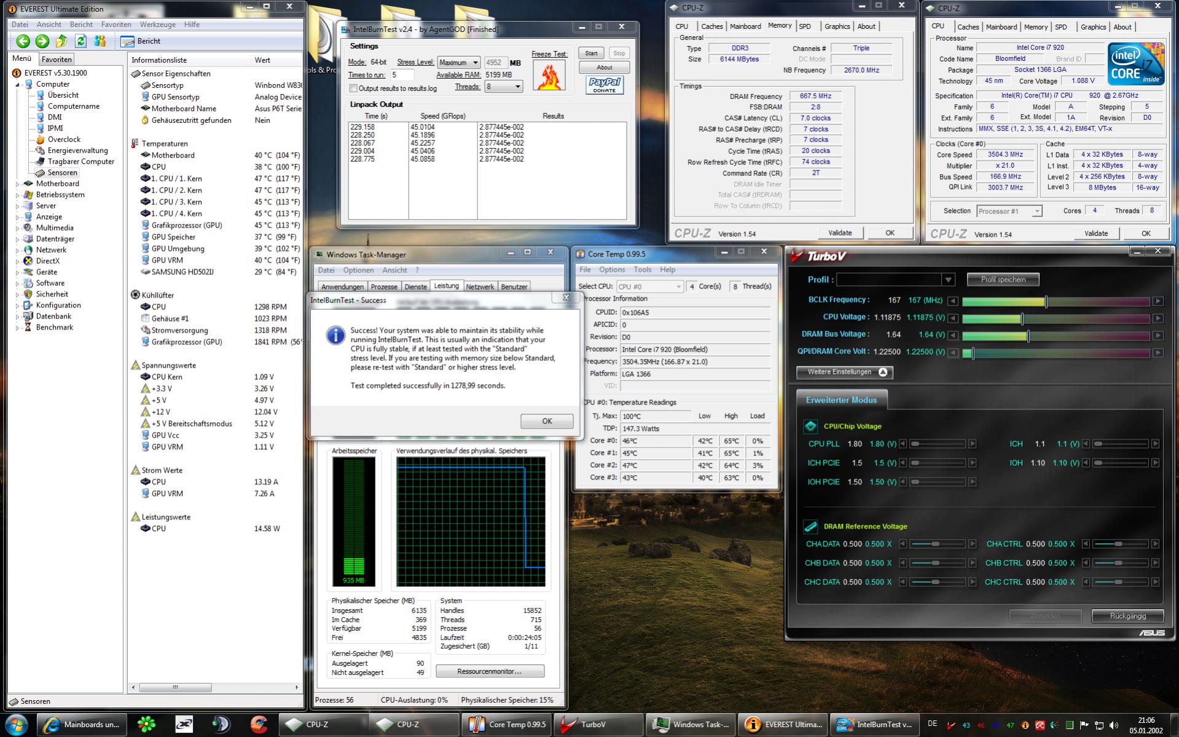
Task: Open the SPD tab in the right CPU-Z window
Action: point(1060,27)
